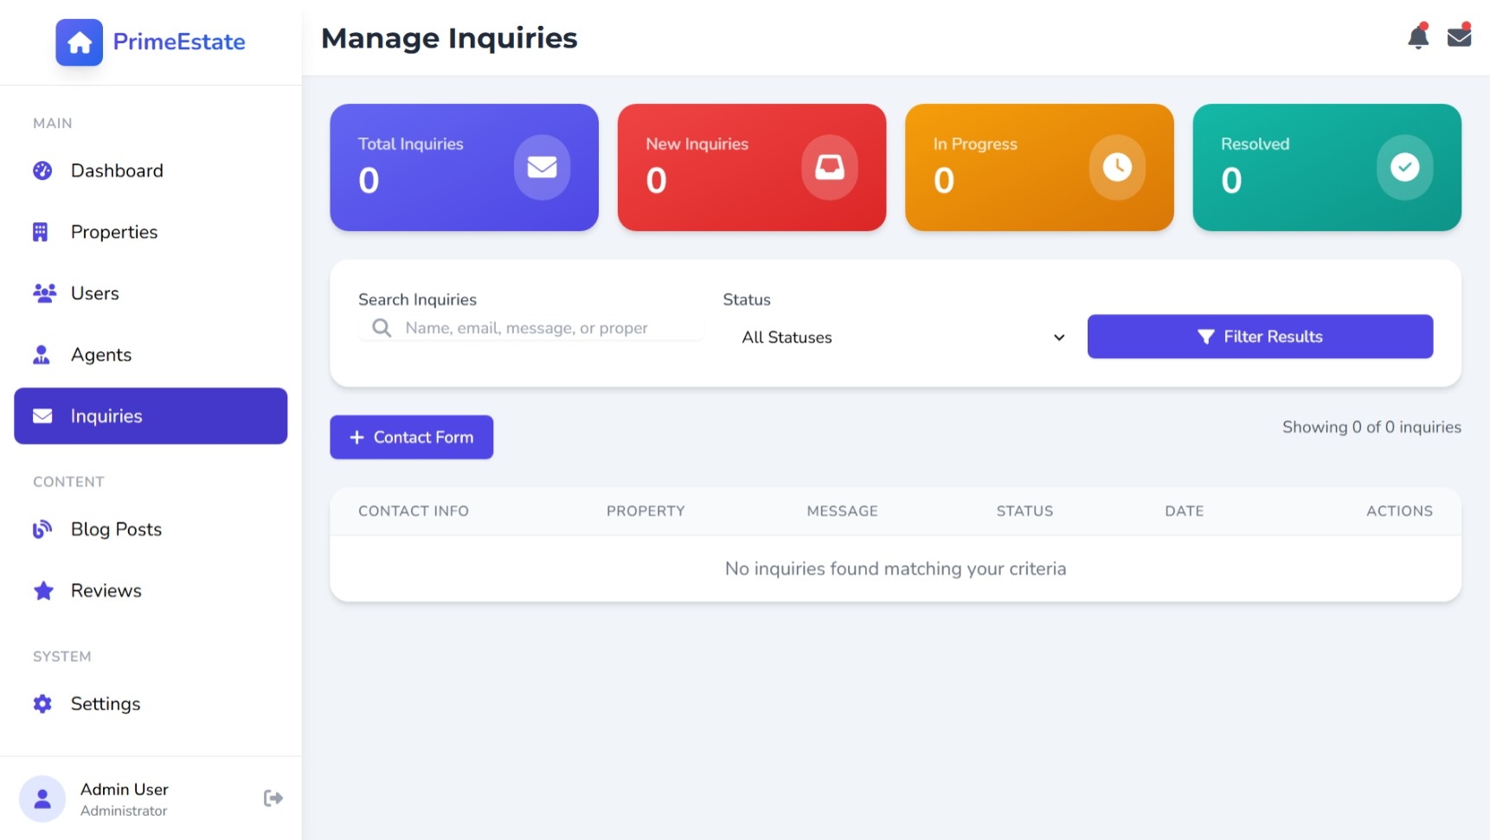Click the inbox icon on New Inquiries card
The width and height of the screenshot is (1490, 840).
829,167
